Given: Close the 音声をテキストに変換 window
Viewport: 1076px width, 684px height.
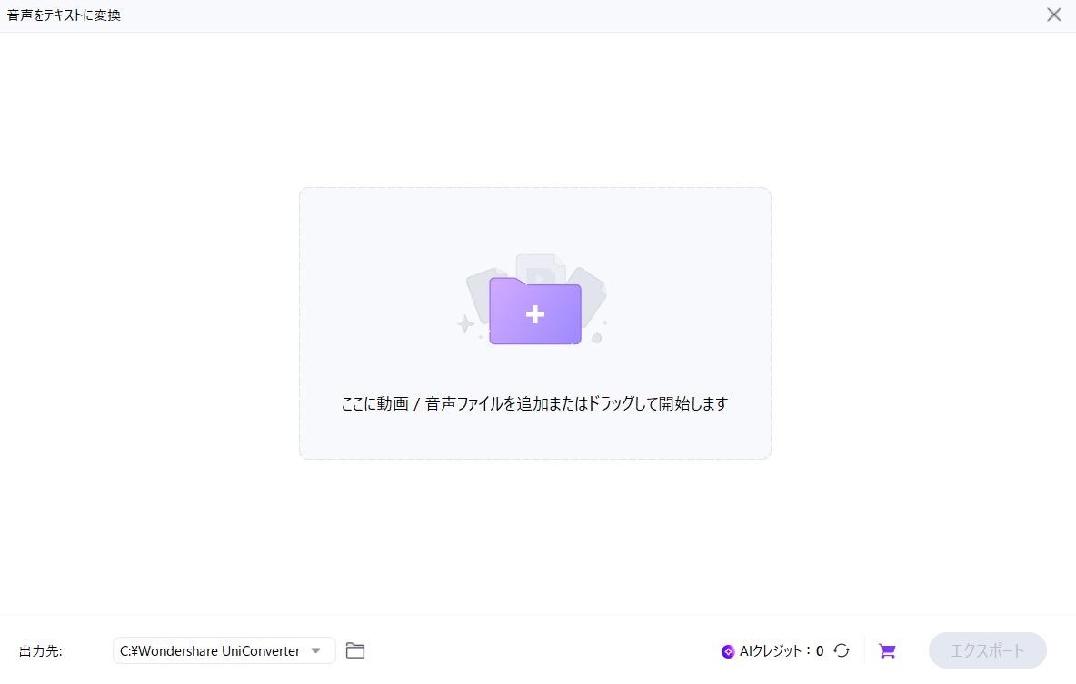Looking at the screenshot, I should tap(1054, 15).
